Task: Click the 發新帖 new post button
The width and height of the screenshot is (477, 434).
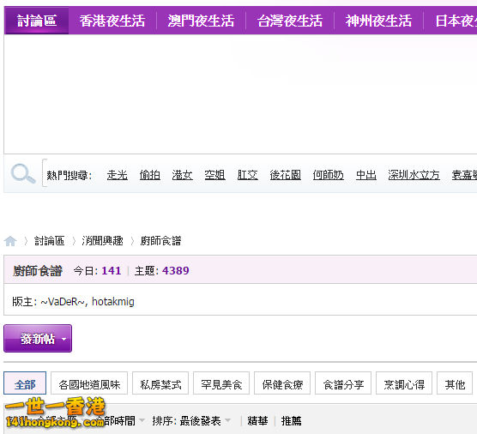Action: point(38,339)
